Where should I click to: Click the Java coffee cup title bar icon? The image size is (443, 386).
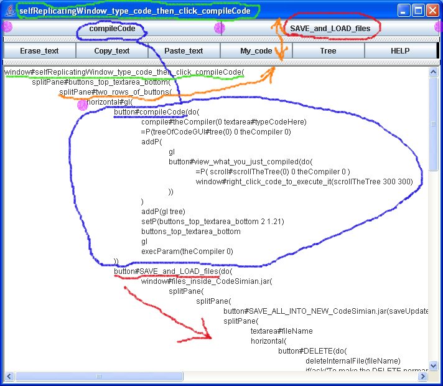(x=9, y=11)
